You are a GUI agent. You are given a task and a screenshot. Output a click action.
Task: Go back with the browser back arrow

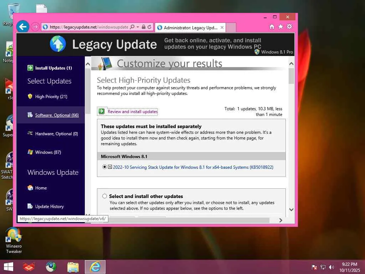click(23, 26)
